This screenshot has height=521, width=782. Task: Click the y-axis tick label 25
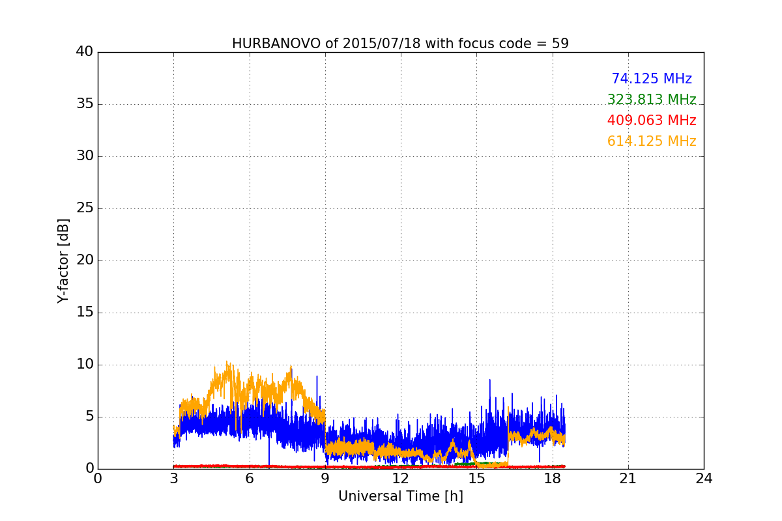(x=85, y=208)
